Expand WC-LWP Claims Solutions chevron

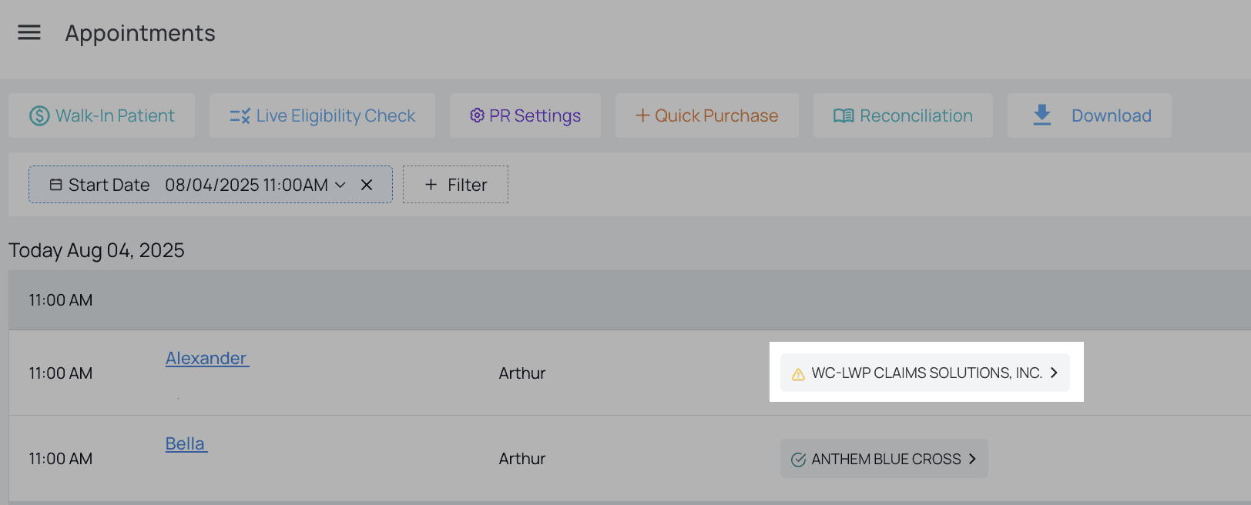(1054, 373)
